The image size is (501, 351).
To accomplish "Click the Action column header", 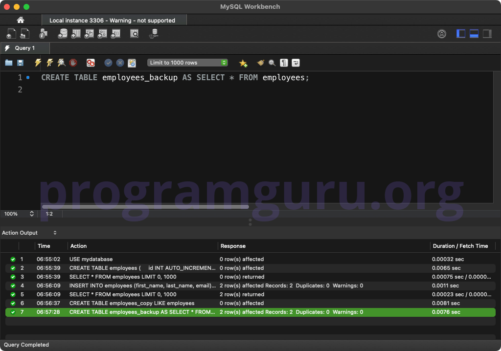I will [x=78, y=246].
